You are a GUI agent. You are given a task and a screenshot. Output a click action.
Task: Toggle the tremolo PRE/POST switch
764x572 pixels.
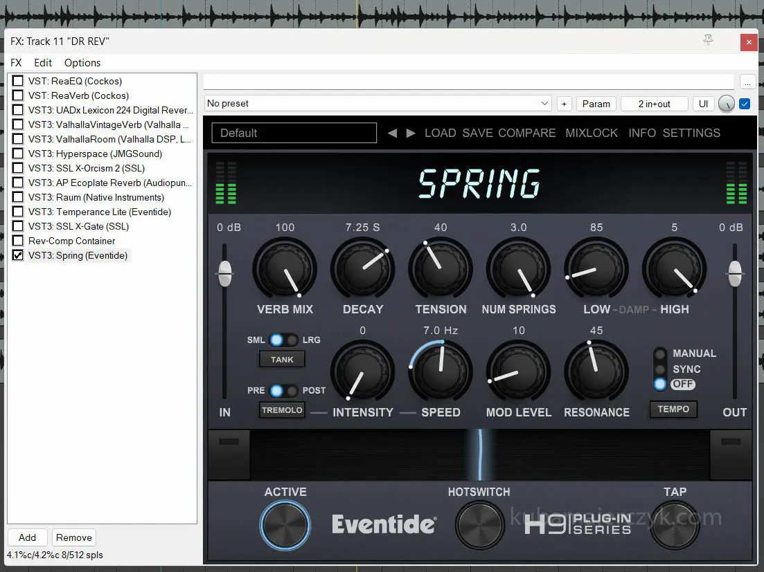(x=284, y=391)
